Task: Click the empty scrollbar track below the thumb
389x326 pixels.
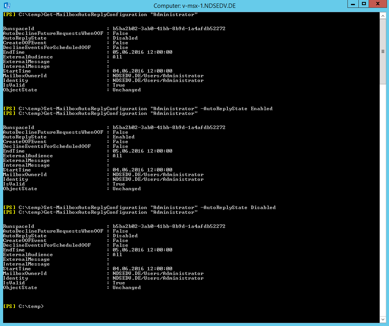Action: click(383, 196)
